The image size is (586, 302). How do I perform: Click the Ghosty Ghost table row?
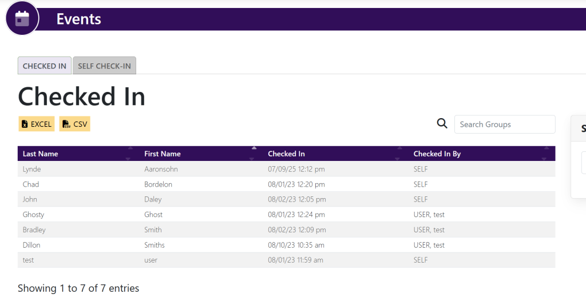(286, 215)
